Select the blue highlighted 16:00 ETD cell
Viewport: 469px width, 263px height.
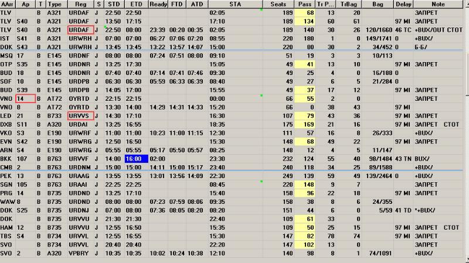[x=134, y=159]
